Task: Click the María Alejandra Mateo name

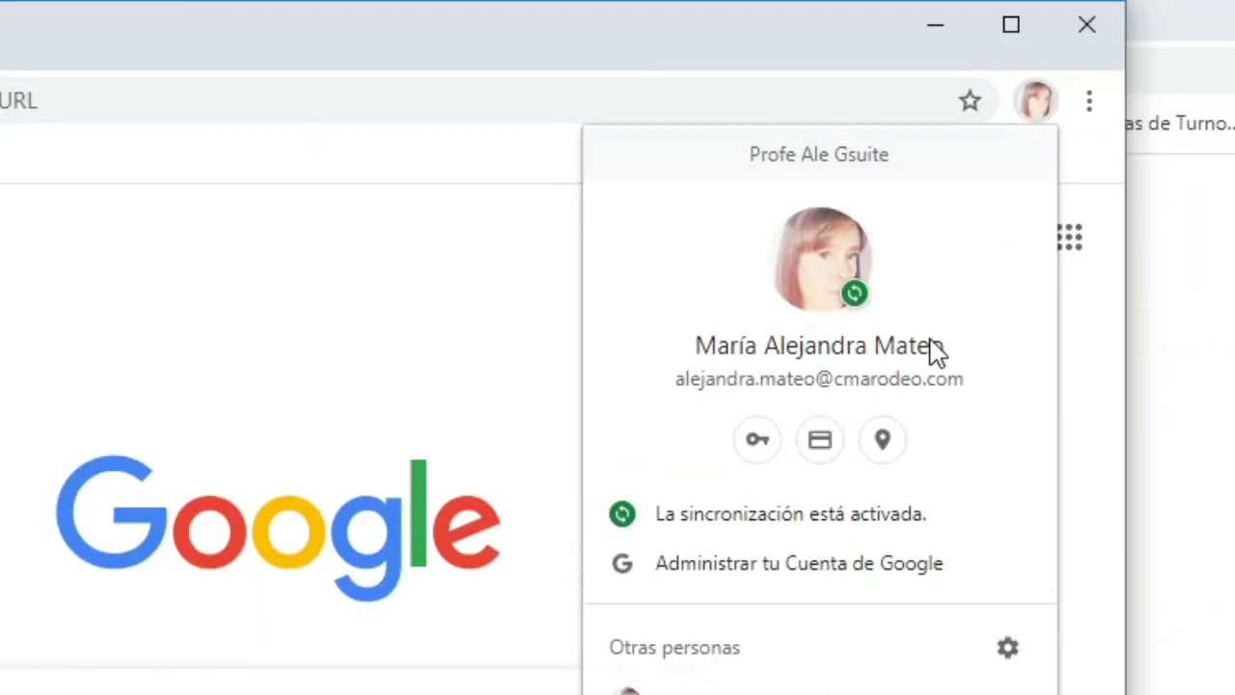Action: 818,346
